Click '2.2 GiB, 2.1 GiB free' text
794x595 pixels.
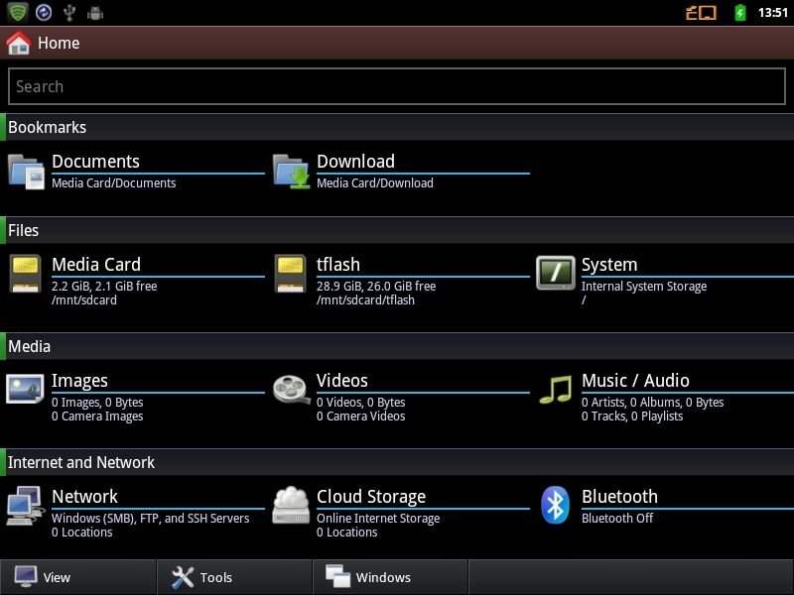[104, 287]
